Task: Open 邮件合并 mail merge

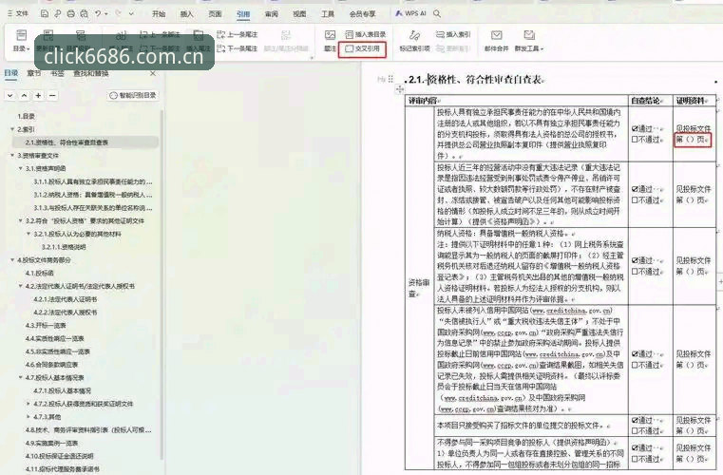Action: (496, 40)
